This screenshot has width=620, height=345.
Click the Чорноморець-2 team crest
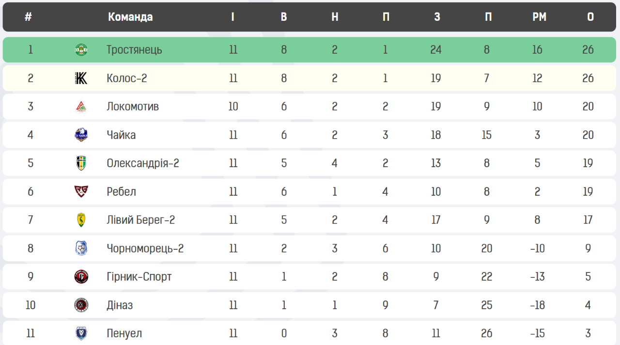click(81, 248)
